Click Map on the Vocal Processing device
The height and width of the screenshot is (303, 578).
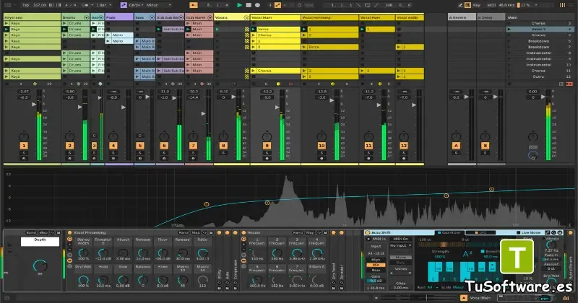(x=196, y=233)
